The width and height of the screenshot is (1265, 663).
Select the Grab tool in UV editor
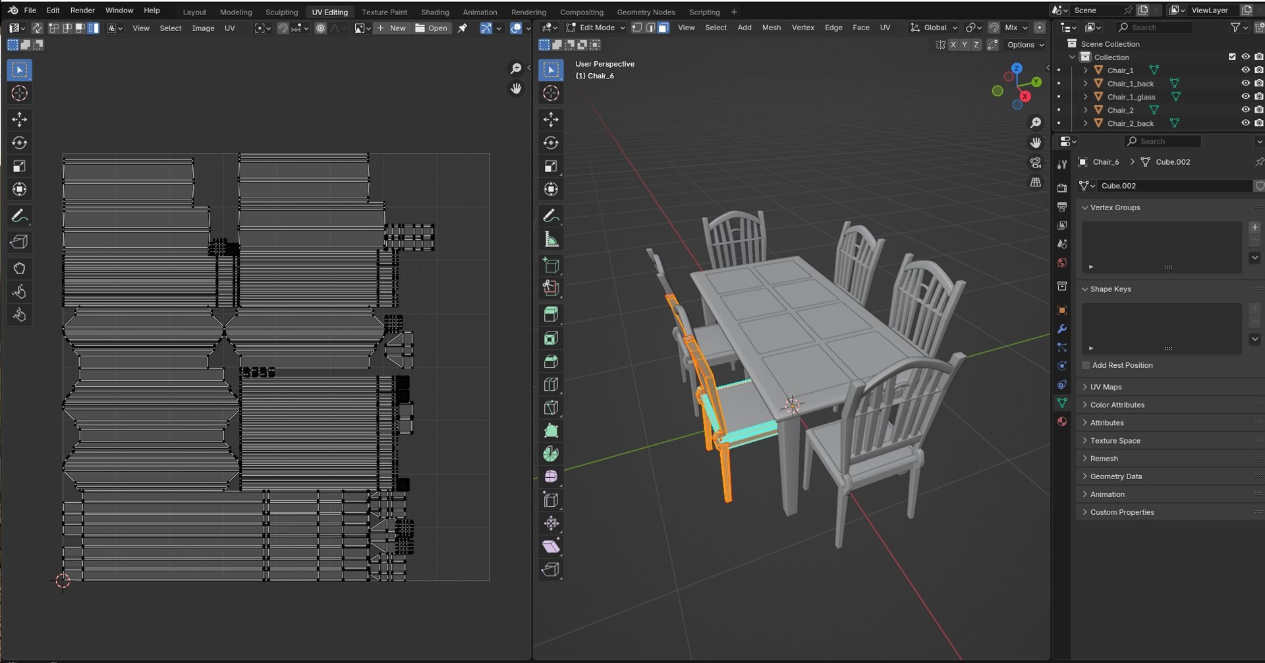[19, 268]
